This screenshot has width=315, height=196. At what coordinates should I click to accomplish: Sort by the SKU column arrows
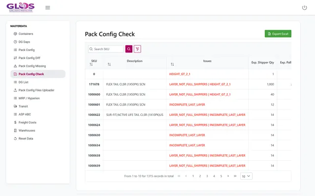click(91, 64)
